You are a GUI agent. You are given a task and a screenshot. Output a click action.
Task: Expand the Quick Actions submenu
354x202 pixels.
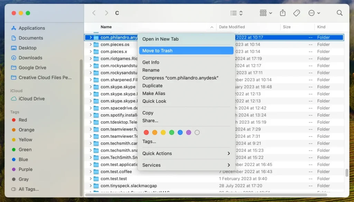click(x=186, y=153)
